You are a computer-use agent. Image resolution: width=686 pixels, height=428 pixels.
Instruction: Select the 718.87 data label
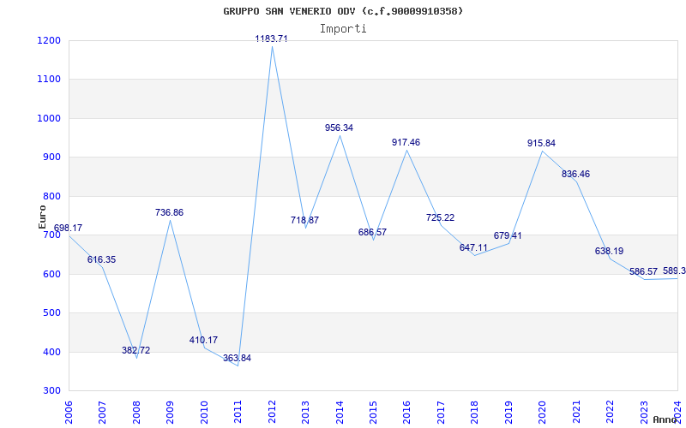coord(305,220)
